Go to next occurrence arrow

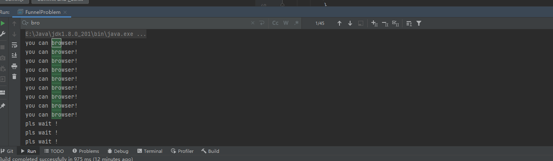(350, 23)
